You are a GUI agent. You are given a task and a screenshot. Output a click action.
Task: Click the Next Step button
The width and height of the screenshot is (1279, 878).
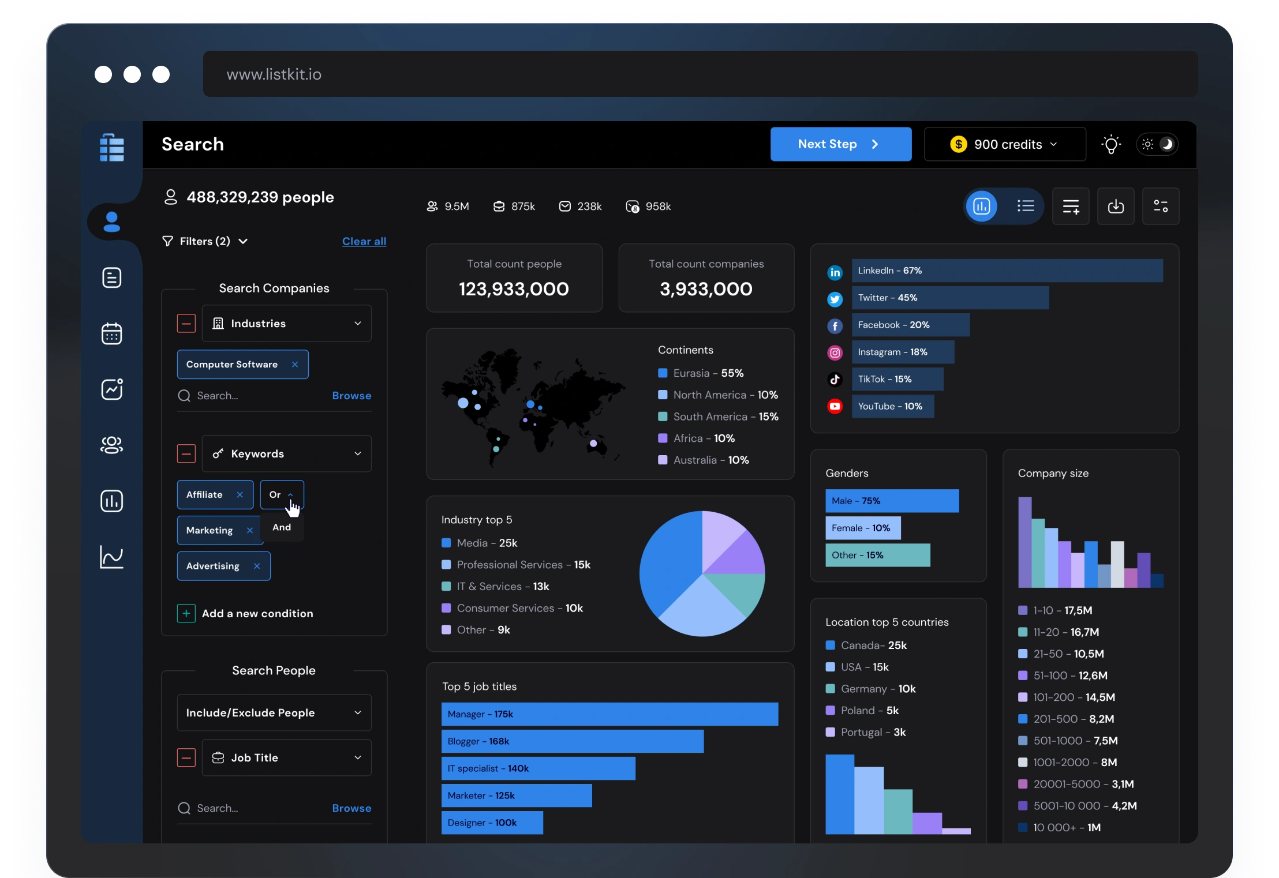pos(840,144)
